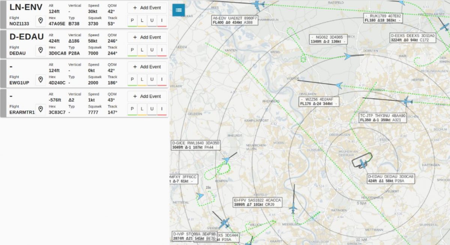Open the A6-EDV UAE62T map label
Image resolution: width=450 pixels, height=245 pixels.
(x=235, y=20)
